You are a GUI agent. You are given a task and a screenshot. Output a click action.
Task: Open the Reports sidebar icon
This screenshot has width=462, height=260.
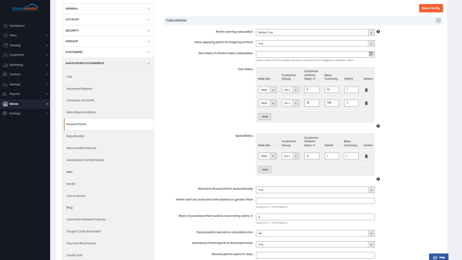click(x=5, y=94)
